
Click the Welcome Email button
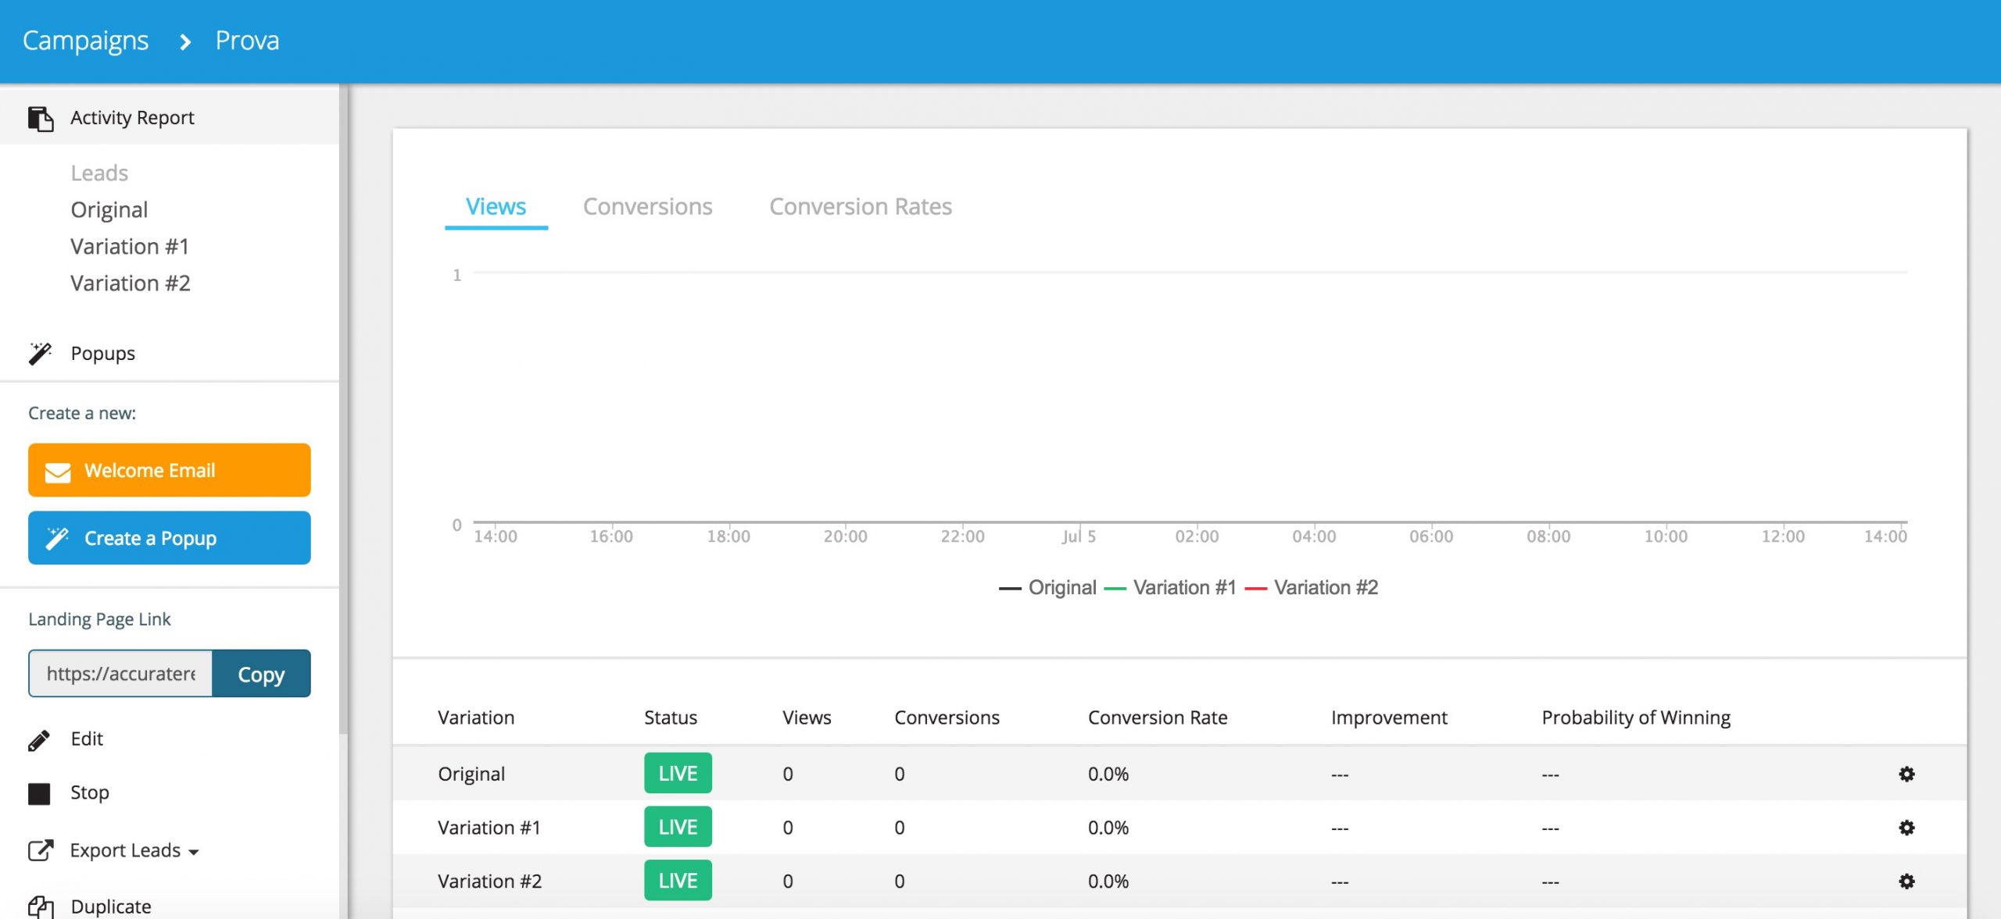click(x=170, y=469)
